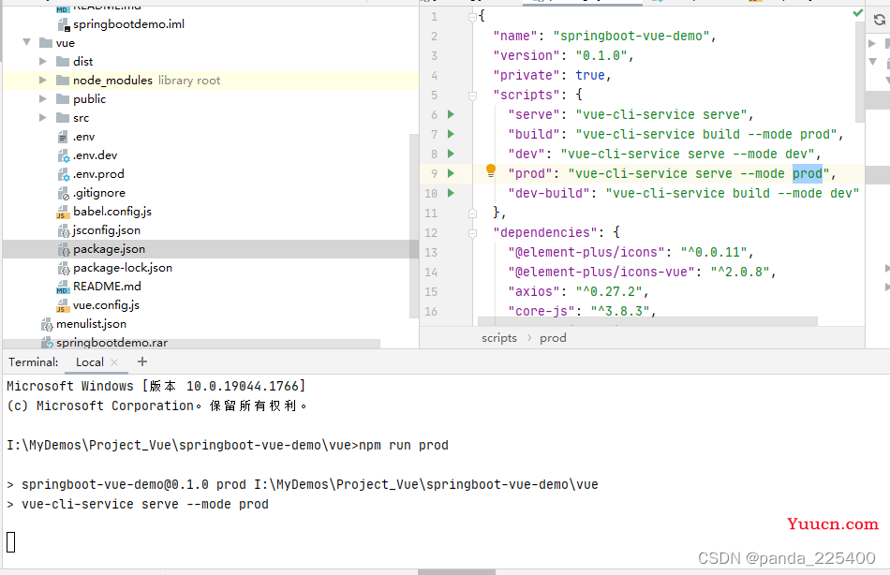Click the menulist.json file icon
890x575 pixels.
[47, 324]
